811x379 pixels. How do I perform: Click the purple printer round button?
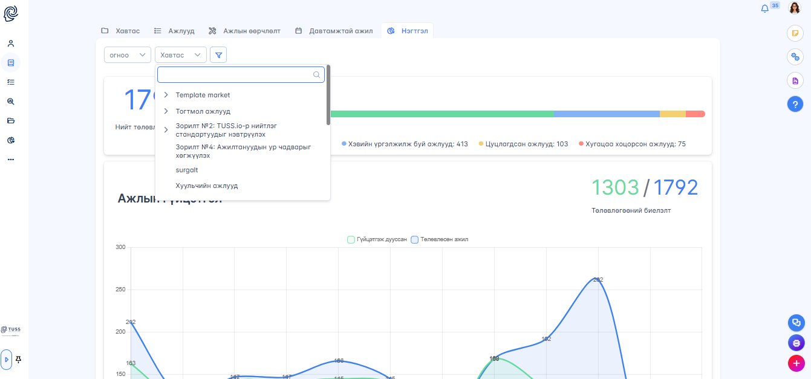pos(796,343)
